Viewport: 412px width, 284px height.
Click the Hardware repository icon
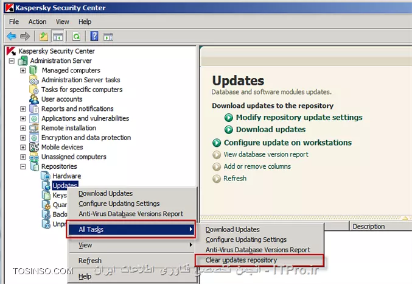pyautogui.click(x=46, y=176)
